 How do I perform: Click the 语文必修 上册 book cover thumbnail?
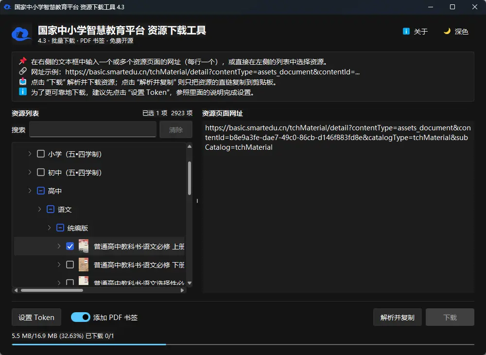[84, 246]
